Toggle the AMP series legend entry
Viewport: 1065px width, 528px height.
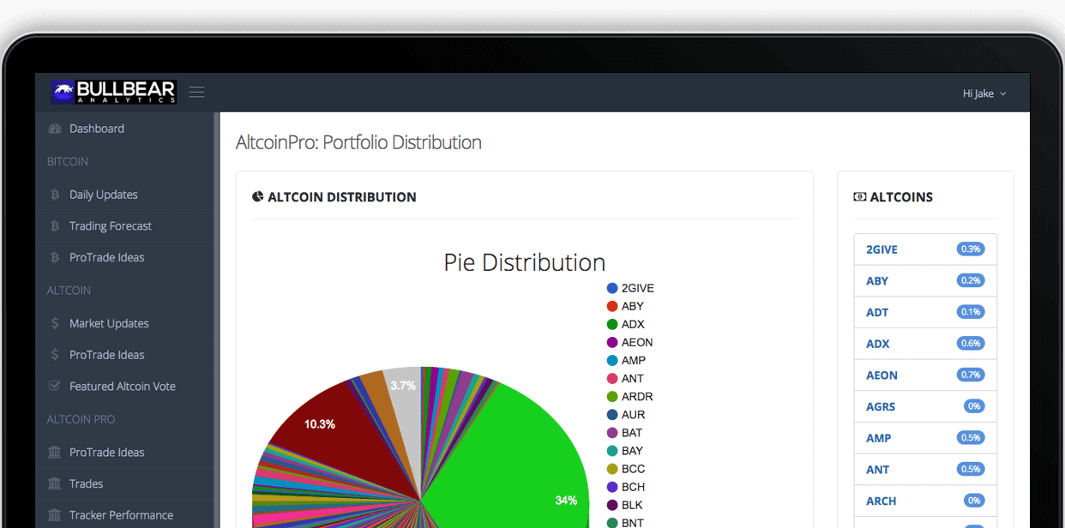tap(633, 361)
